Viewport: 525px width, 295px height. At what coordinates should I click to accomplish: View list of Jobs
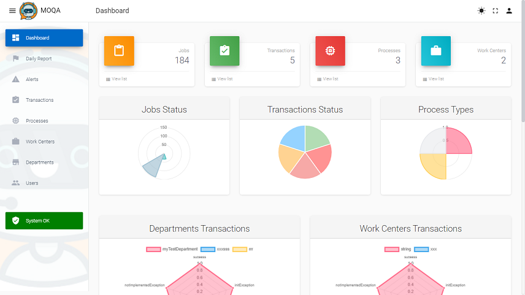[x=117, y=79]
